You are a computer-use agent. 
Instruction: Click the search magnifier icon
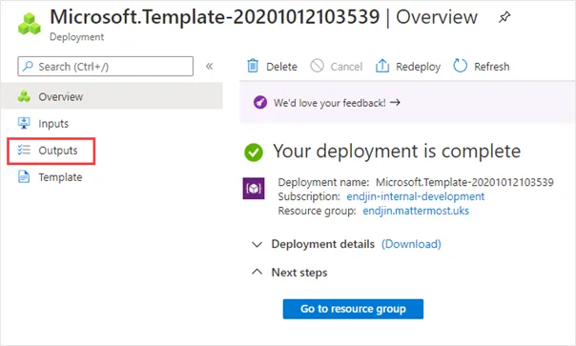pyautogui.click(x=28, y=66)
